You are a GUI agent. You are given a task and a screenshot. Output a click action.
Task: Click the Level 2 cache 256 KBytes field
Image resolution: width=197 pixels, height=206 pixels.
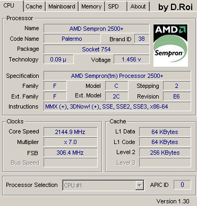pyautogui.click(x=165, y=153)
